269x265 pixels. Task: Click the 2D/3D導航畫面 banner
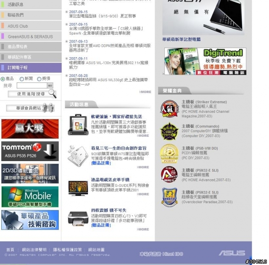click(x=30, y=174)
